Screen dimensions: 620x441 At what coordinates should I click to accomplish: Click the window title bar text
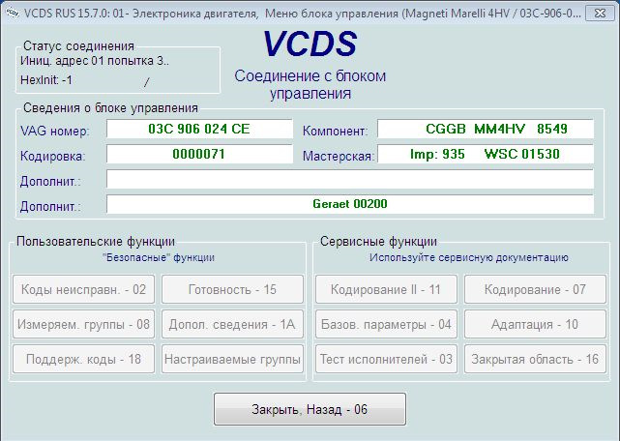(x=303, y=14)
